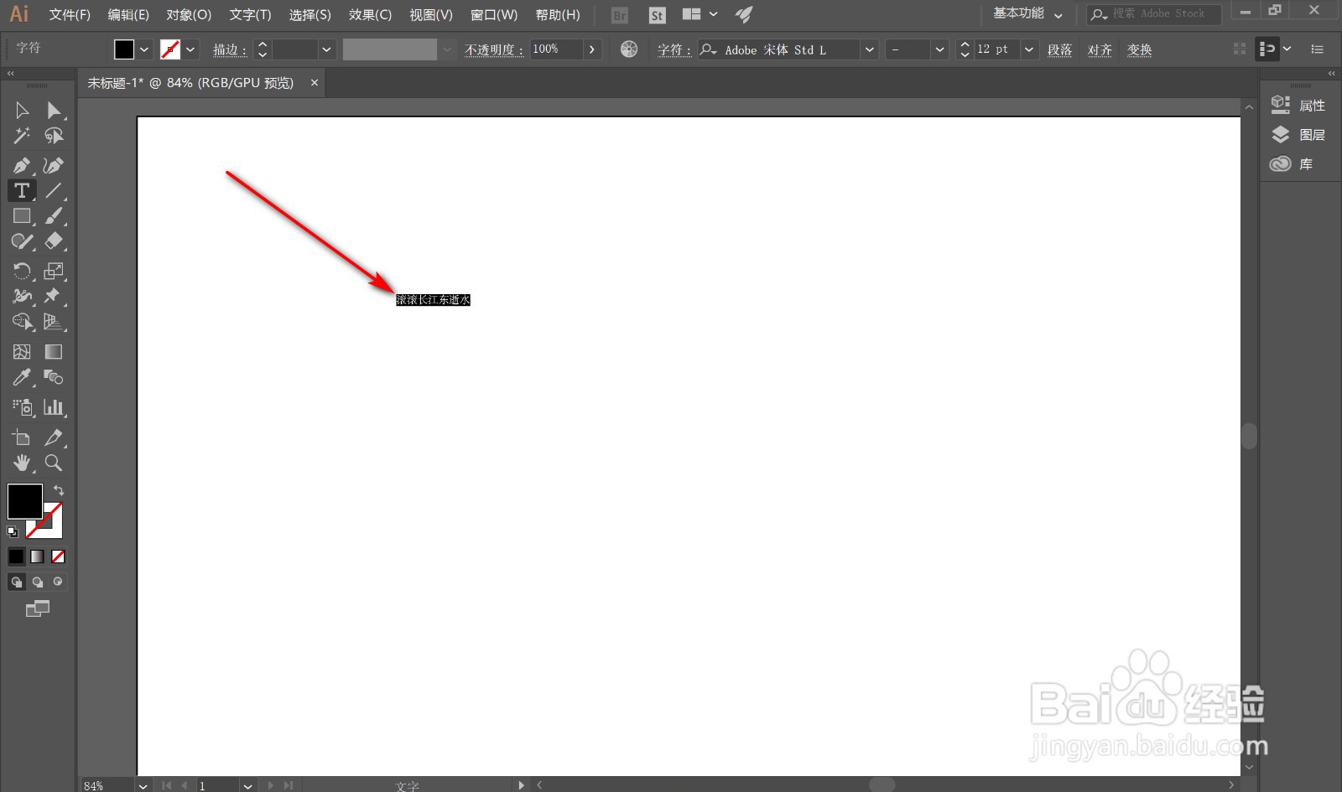
Task: Select the Puppet Warp pin tool
Action: (54, 296)
